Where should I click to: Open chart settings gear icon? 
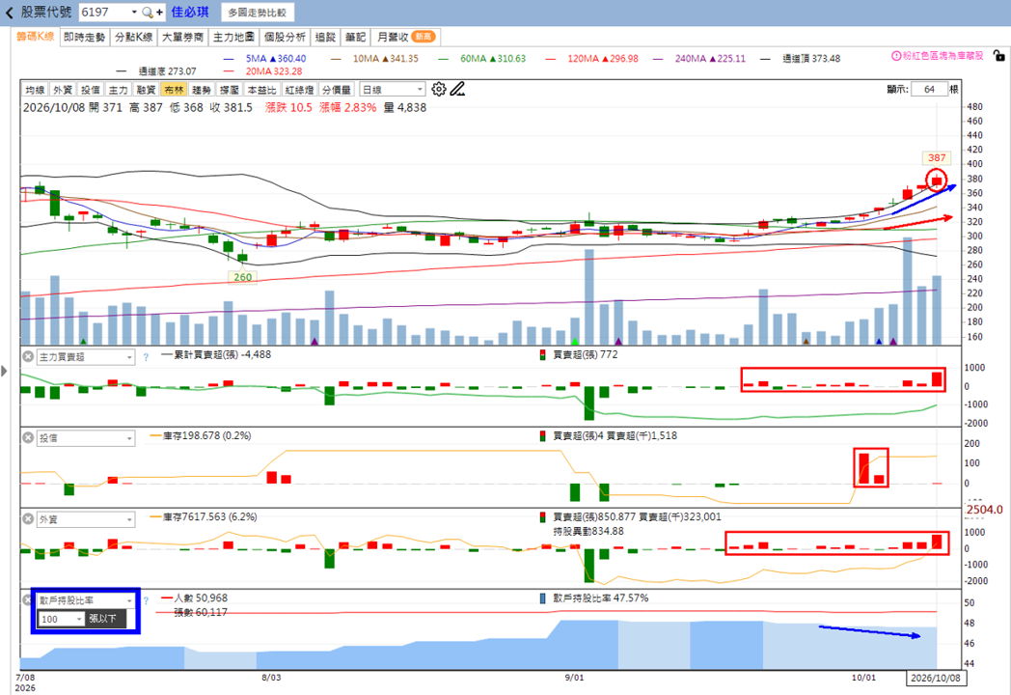[x=438, y=89]
